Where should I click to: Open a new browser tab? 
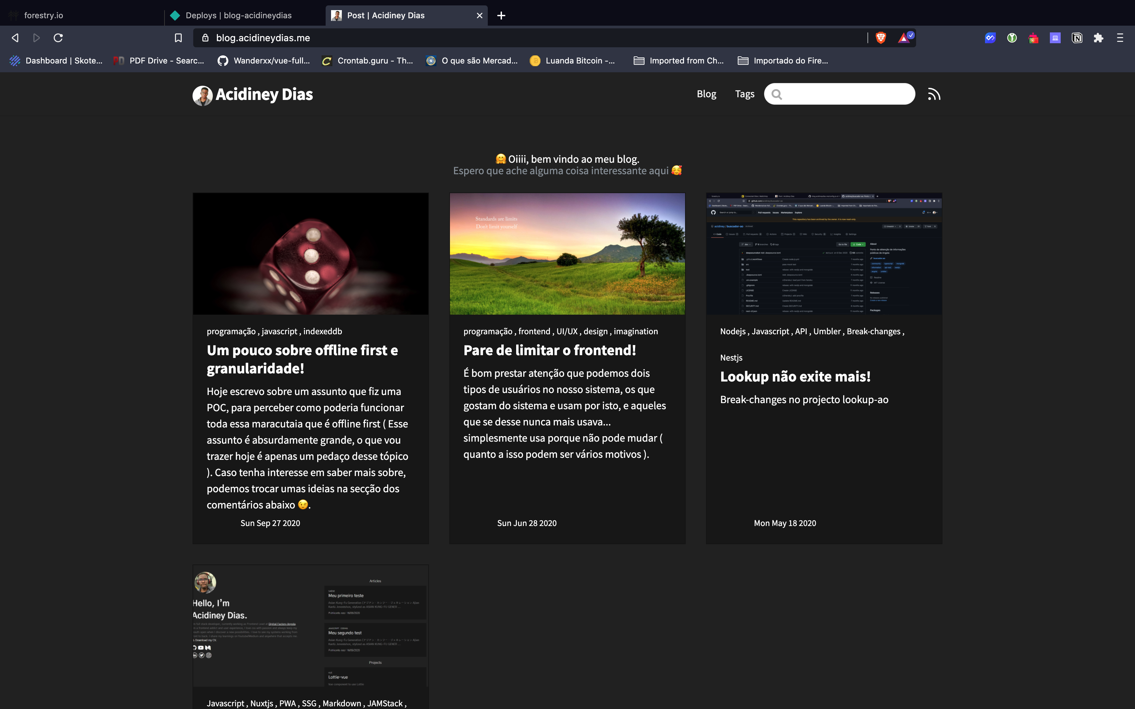pyautogui.click(x=501, y=16)
